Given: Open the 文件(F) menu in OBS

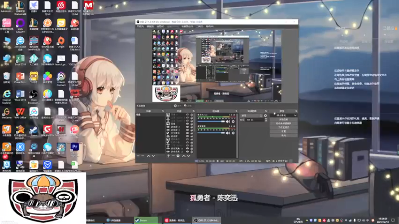Looking at the screenshot, I should click(140, 26).
